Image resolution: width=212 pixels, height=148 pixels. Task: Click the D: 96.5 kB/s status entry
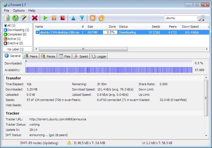click(x=89, y=143)
